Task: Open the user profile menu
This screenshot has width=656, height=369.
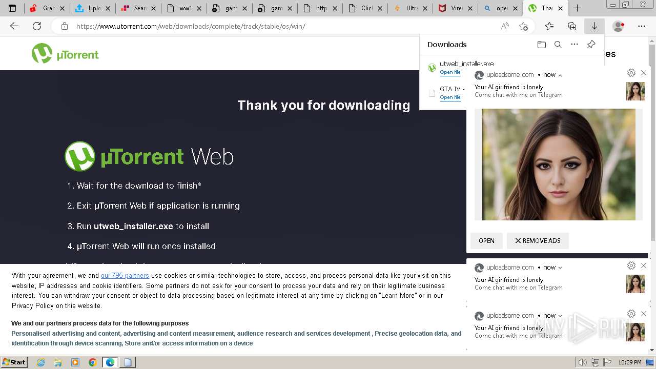Action: point(619,26)
